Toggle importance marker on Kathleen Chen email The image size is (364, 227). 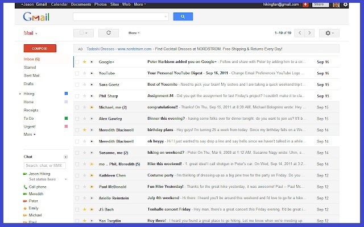pyautogui.click(x=91, y=175)
